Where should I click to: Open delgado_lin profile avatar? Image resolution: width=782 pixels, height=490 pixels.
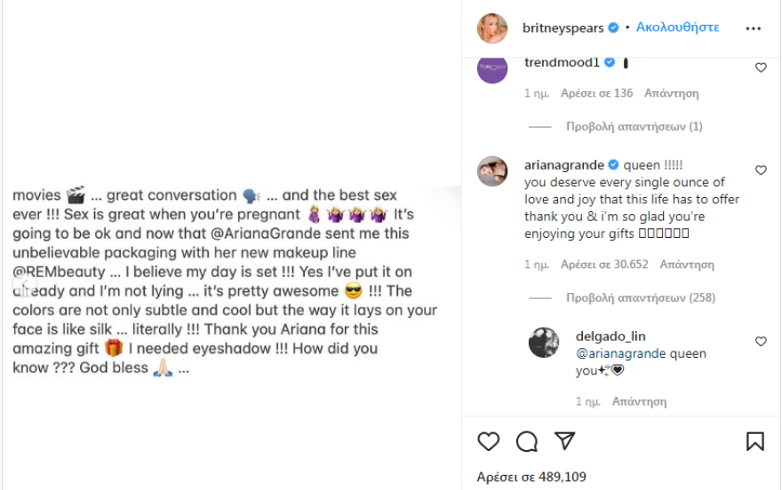pos(544,343)
